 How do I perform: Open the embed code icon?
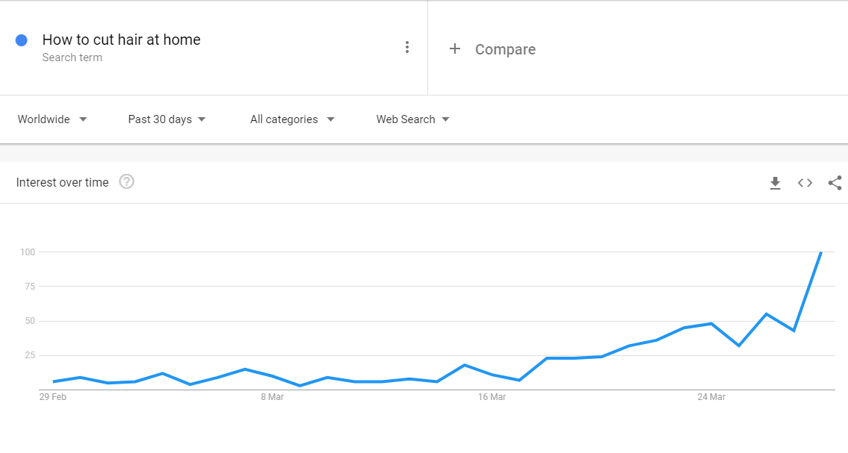(805, 183)
